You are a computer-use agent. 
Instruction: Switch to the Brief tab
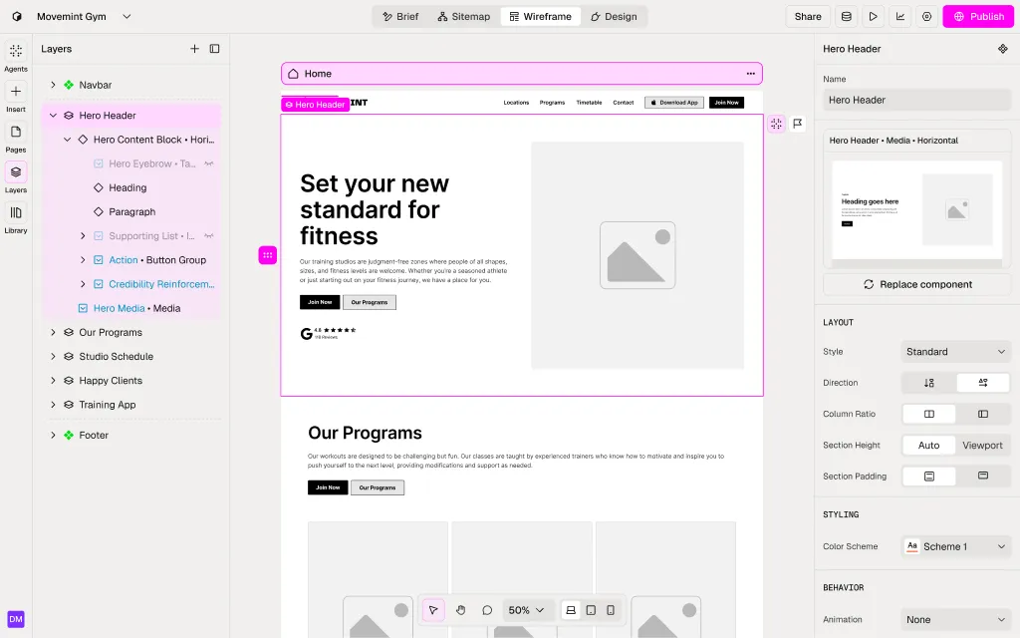point(400,16)
